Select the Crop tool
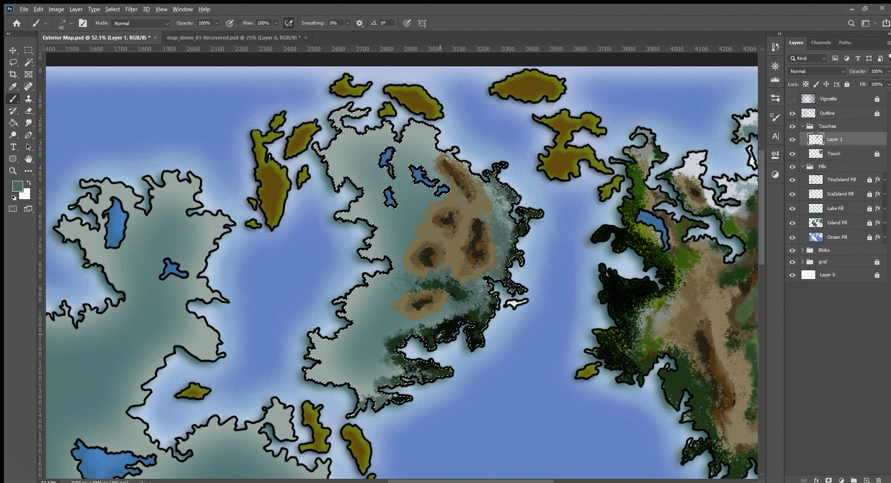Image resolution: width=891 pixels, height=483 pixels. pyautogui.click(x=13, y=74)
